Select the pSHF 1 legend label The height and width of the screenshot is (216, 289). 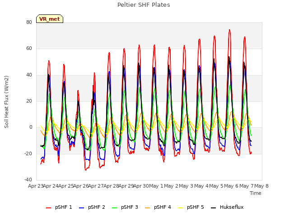tap(63, 207)
